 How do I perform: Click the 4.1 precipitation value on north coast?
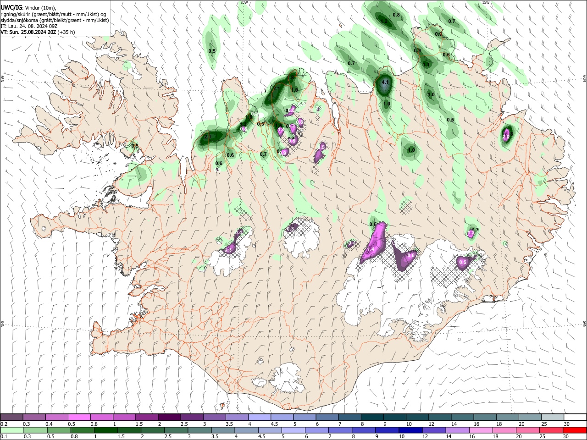coord(385,82)
